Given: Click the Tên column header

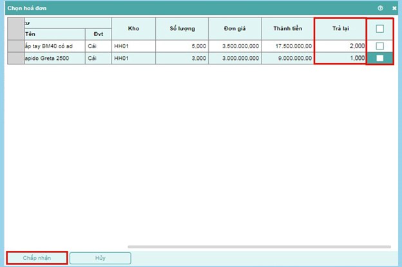Looking at the screenshot, I should pyautogui.click(x=54, y=33).
